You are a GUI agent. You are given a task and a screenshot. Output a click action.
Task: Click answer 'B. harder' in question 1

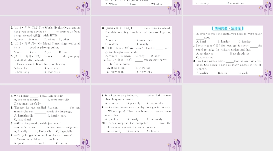(x=224, y=42)
